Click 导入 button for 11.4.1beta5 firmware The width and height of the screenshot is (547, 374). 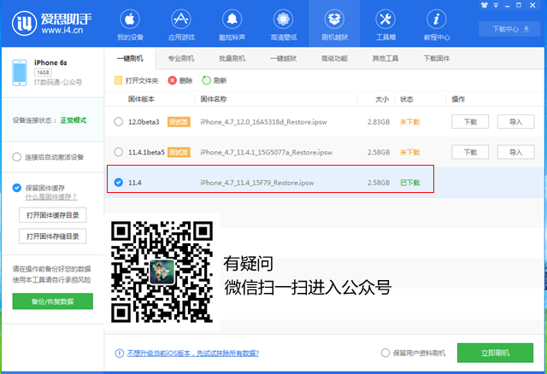coord(515,152)
